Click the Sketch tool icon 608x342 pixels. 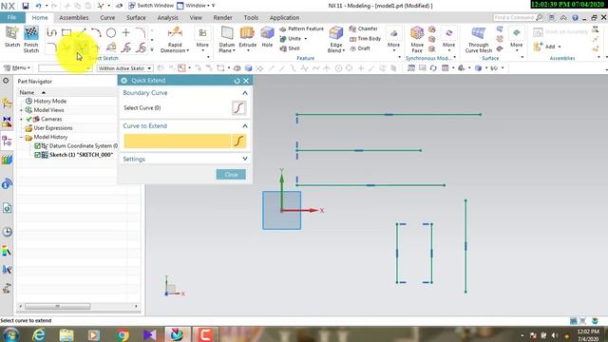[x=12, y=33]
